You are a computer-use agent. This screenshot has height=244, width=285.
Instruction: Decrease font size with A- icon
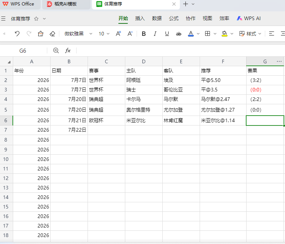(x=130, y=34)
